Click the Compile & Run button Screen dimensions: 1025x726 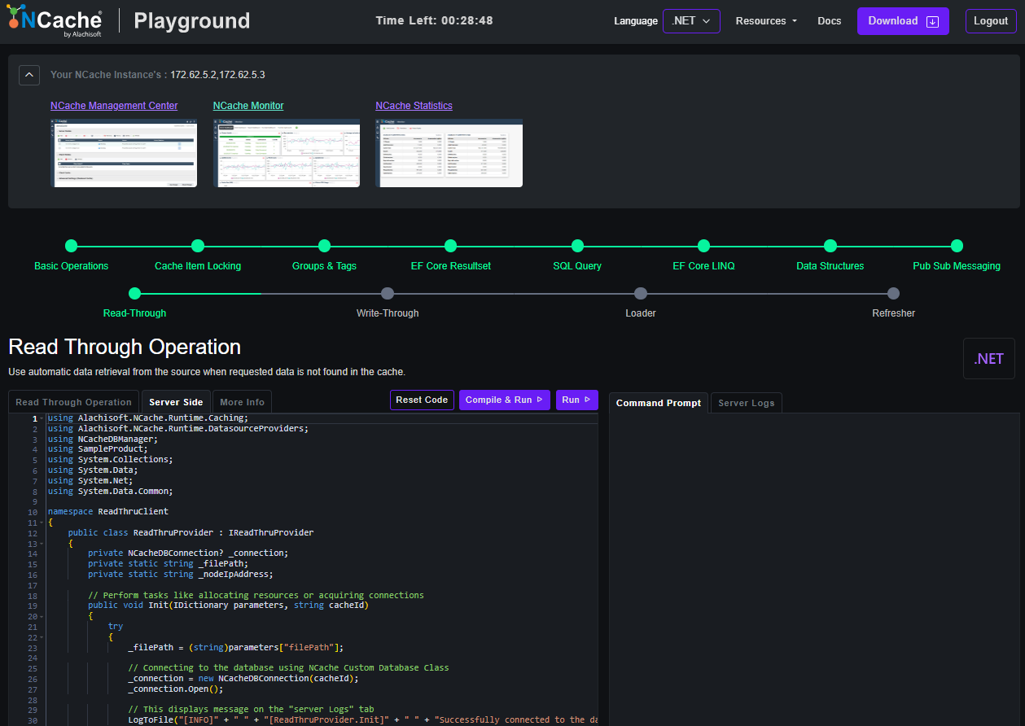[x=504, y=400]
